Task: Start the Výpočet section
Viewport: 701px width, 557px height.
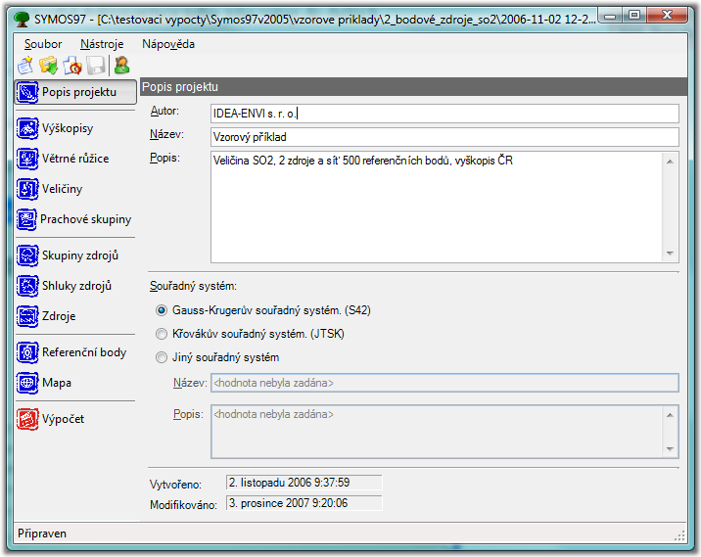Action: coord(51,419)
